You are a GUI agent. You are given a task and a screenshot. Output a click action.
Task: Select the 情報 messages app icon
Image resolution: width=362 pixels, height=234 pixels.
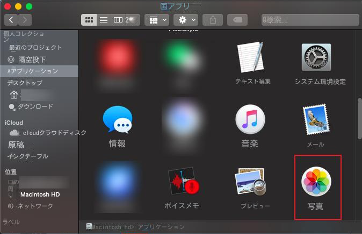point(118,119)
